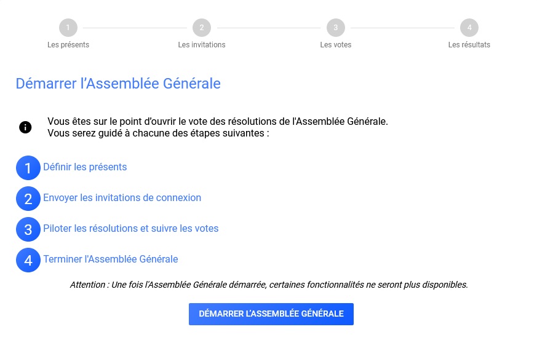Go to the "Les présents" step label

68,45
